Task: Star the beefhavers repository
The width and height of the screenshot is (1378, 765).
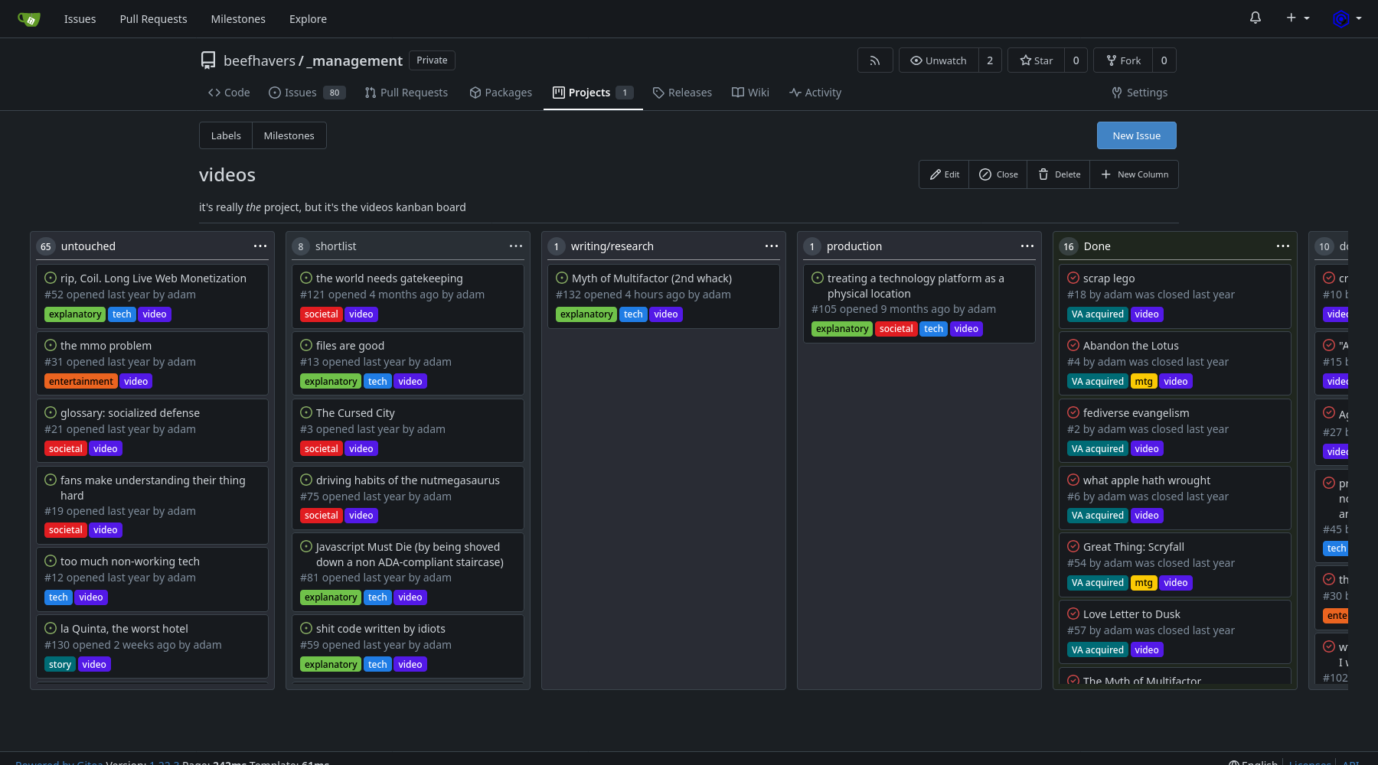Action: [1037, 60]
